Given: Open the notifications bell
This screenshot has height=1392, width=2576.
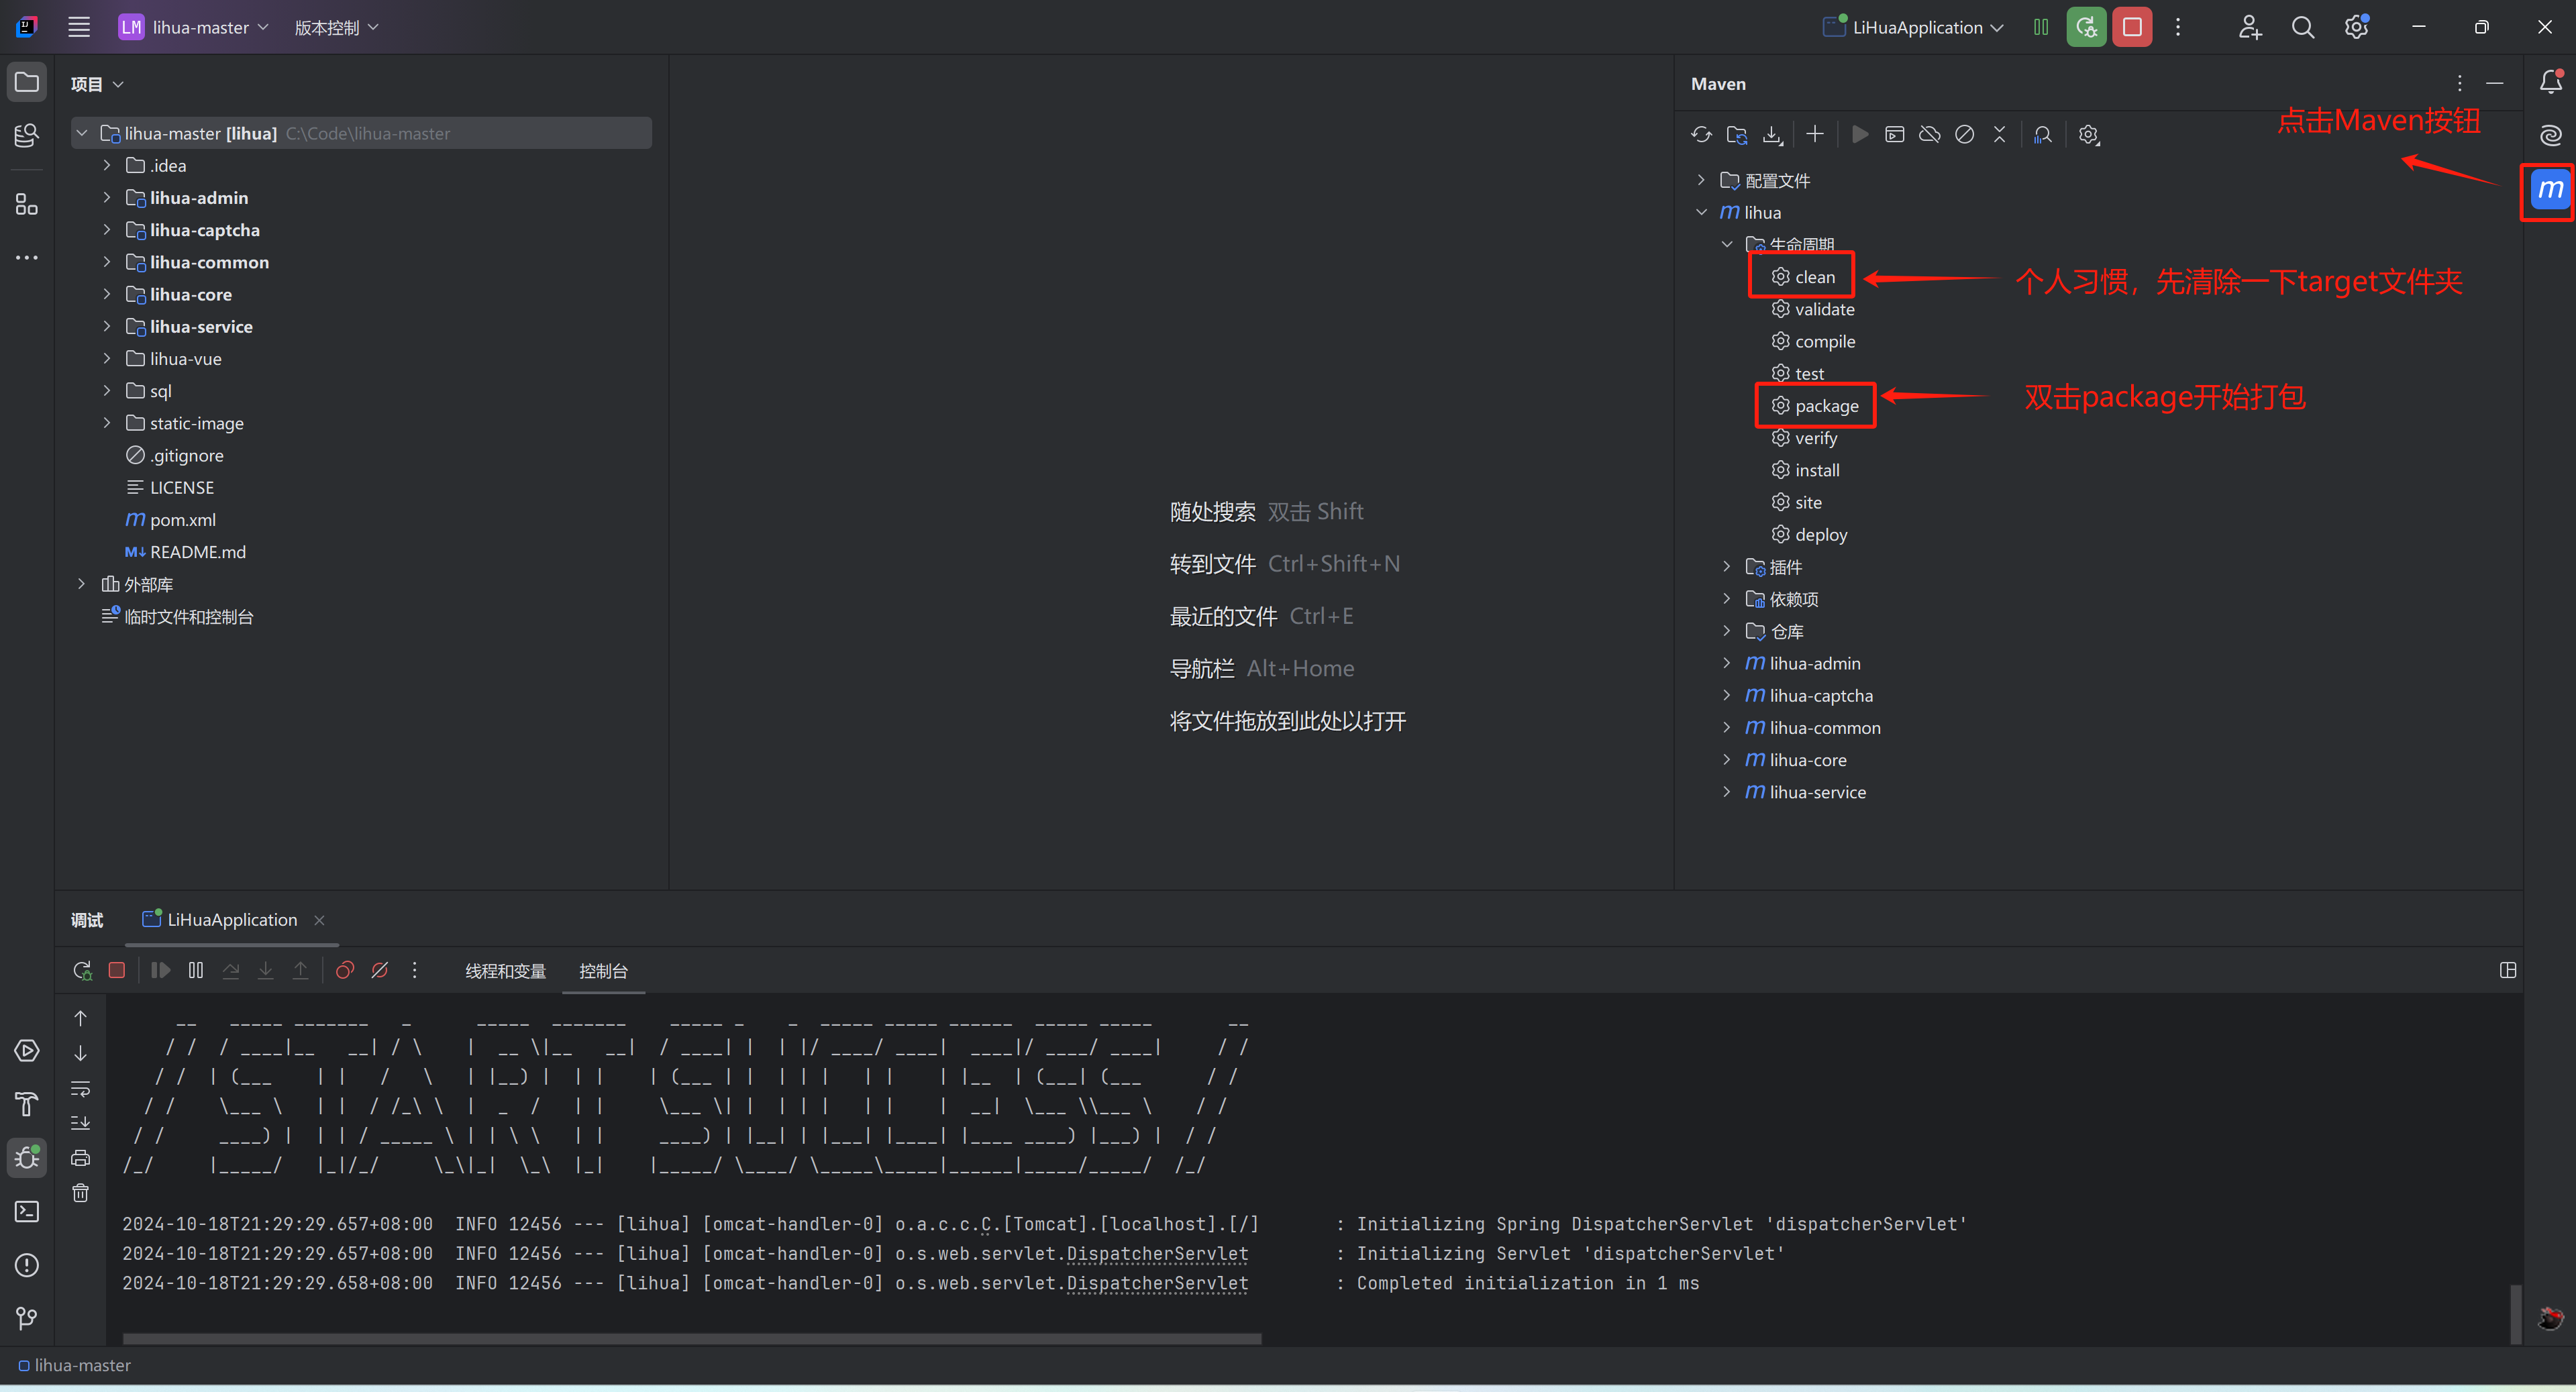Looking at the screenshot, I should (x=2550, y=82).
